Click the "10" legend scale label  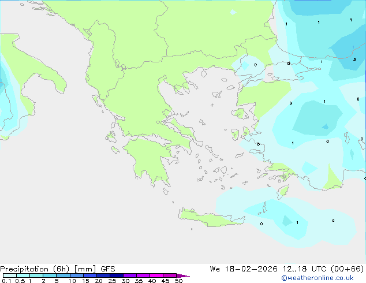click(72, 281)
